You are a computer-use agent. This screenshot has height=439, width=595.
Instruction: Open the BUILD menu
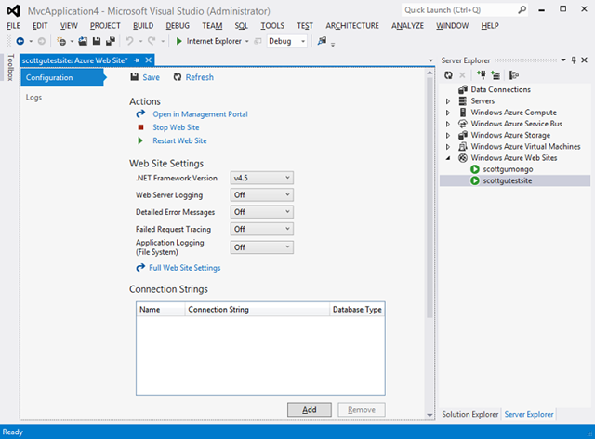pyautogui.click(x=143, y=26)
